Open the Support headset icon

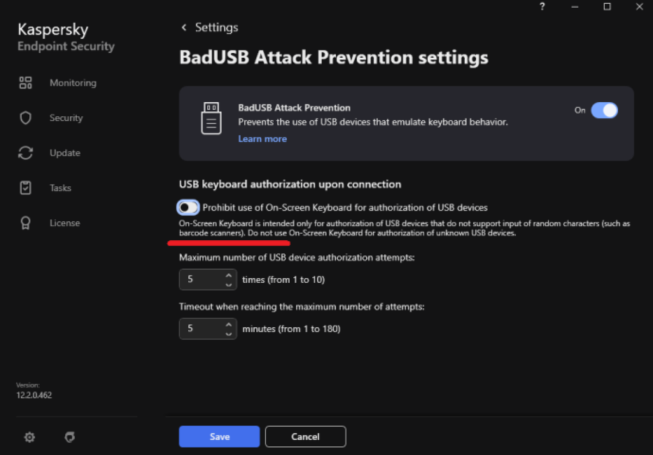point(69,437)
